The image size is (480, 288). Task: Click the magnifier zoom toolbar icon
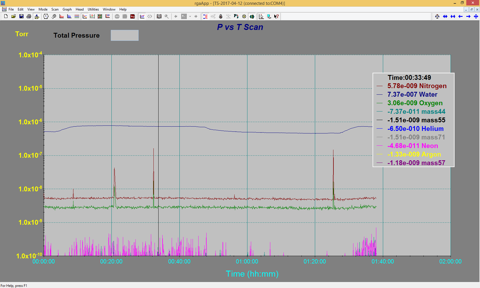coord(167,17)
